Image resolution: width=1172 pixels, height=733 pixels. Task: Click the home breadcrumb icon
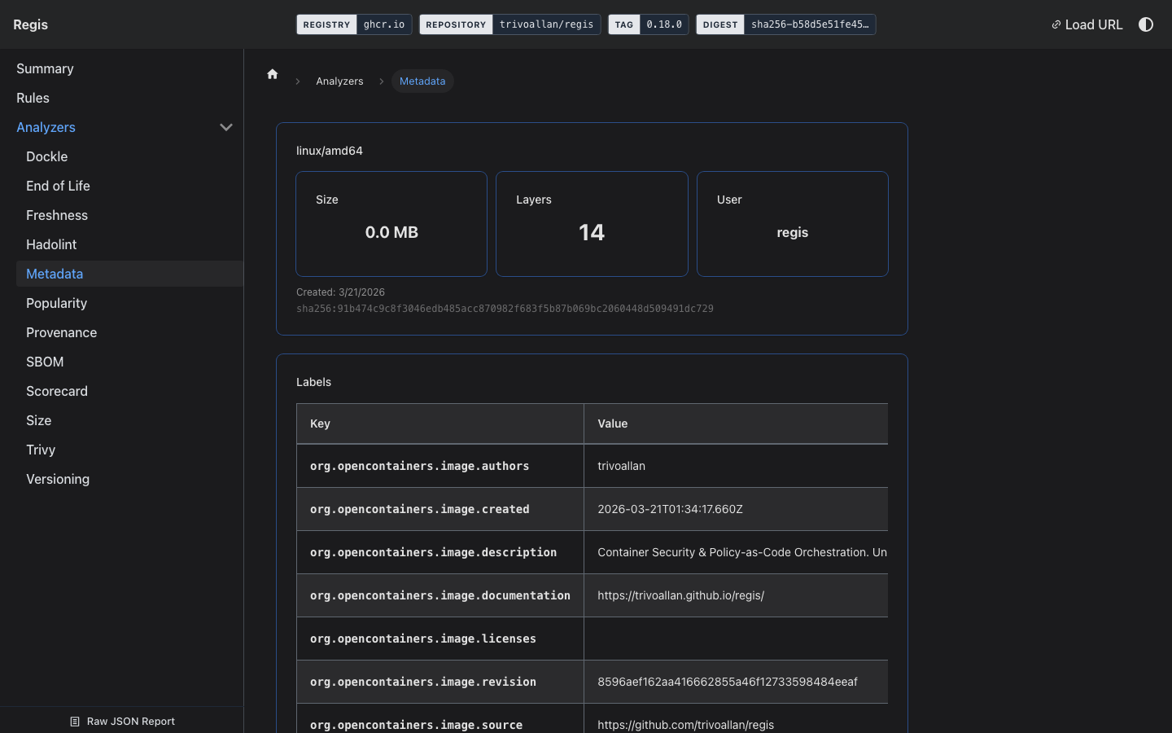click(x=273, y=74)
